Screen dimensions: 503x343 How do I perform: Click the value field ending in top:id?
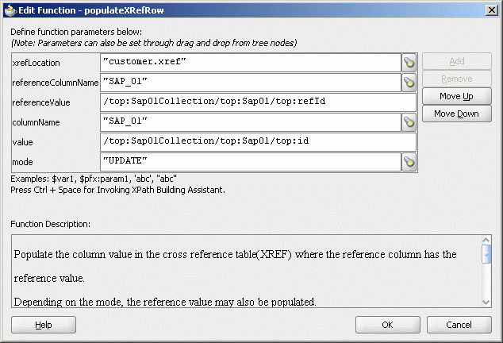258,142
